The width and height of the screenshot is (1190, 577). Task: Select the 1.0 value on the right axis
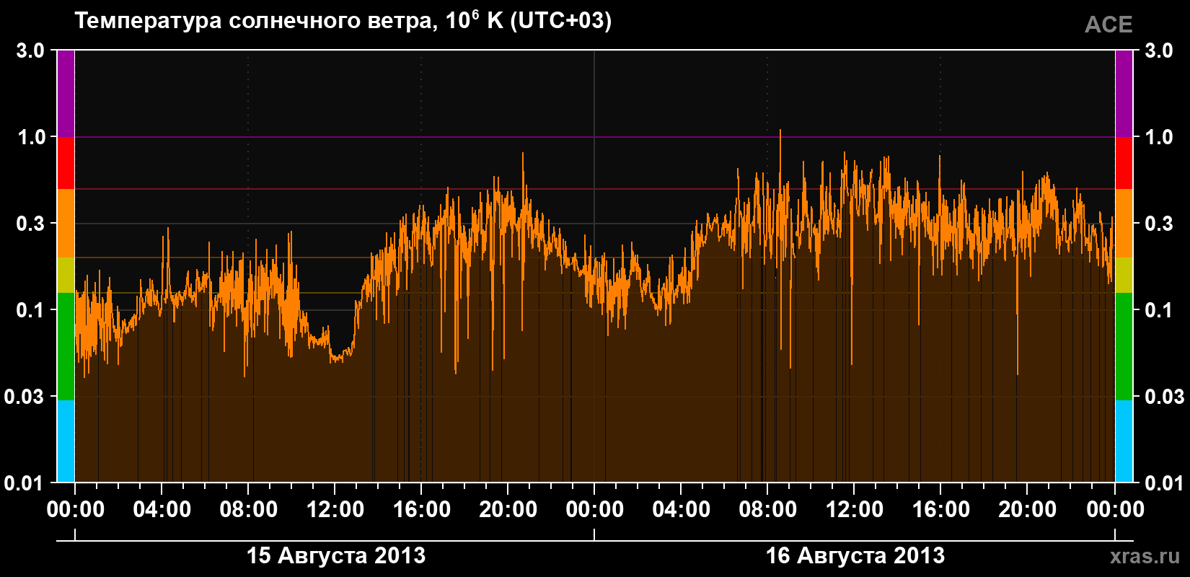coord(1159,137)
